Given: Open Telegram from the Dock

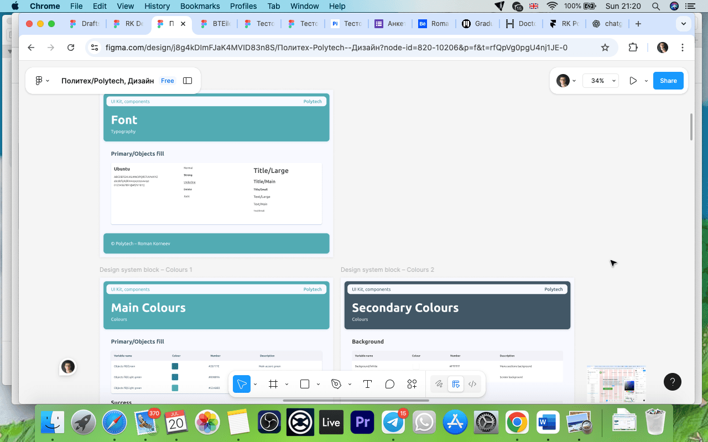Looking at the screenshot, I should (394, 423).
